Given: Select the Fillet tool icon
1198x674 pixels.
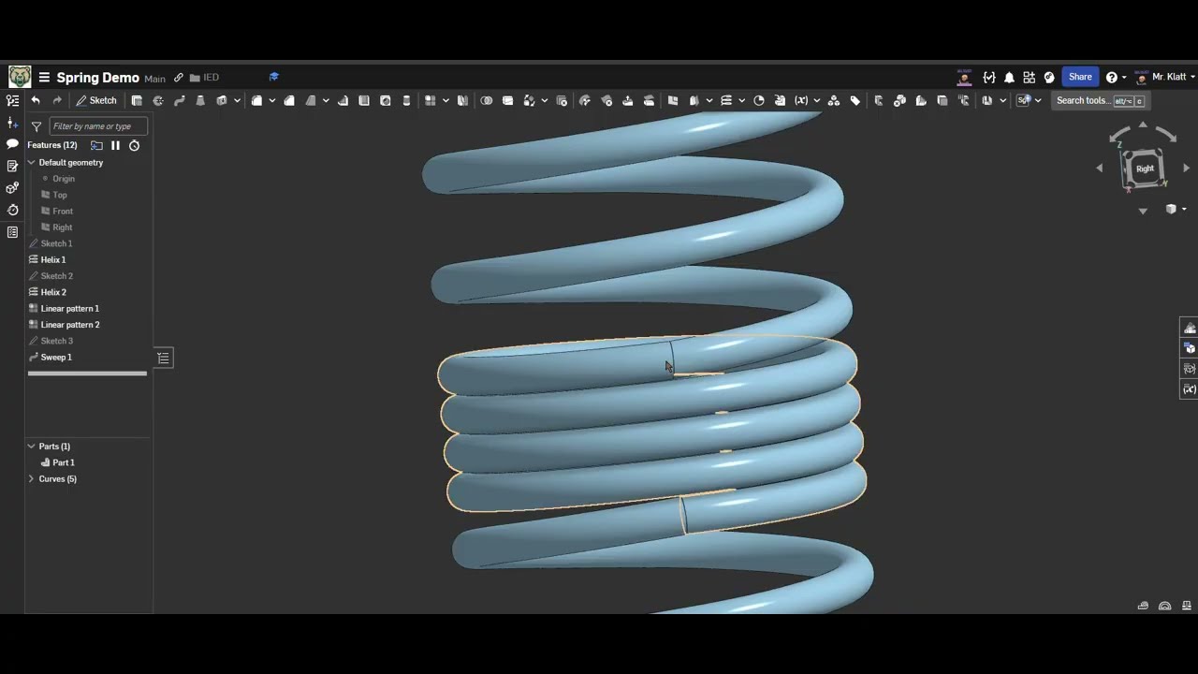Looking at the screenshot, I should coord(256,100).
